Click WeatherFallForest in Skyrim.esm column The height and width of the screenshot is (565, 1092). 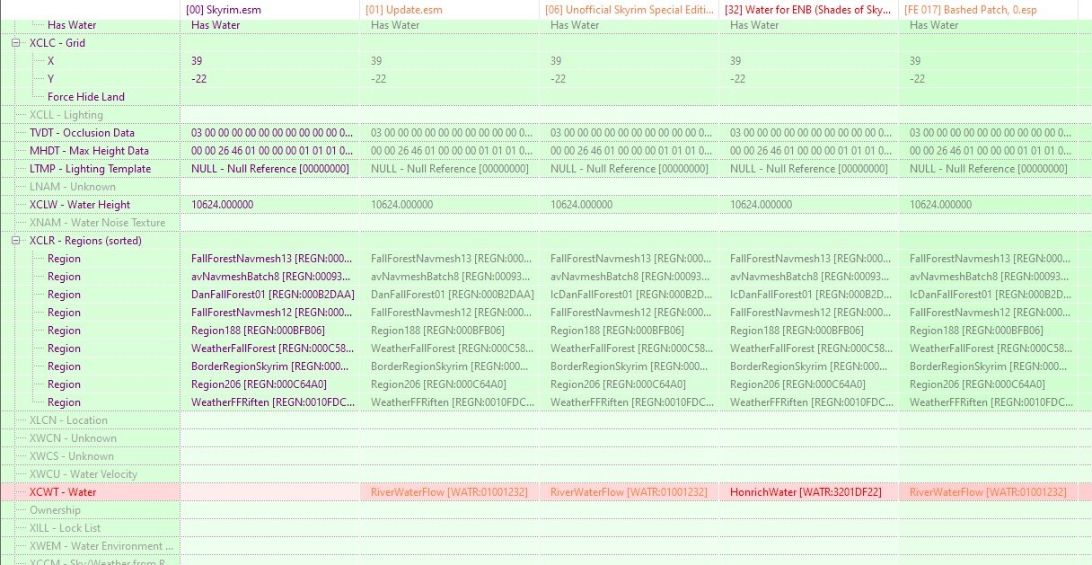272,349
